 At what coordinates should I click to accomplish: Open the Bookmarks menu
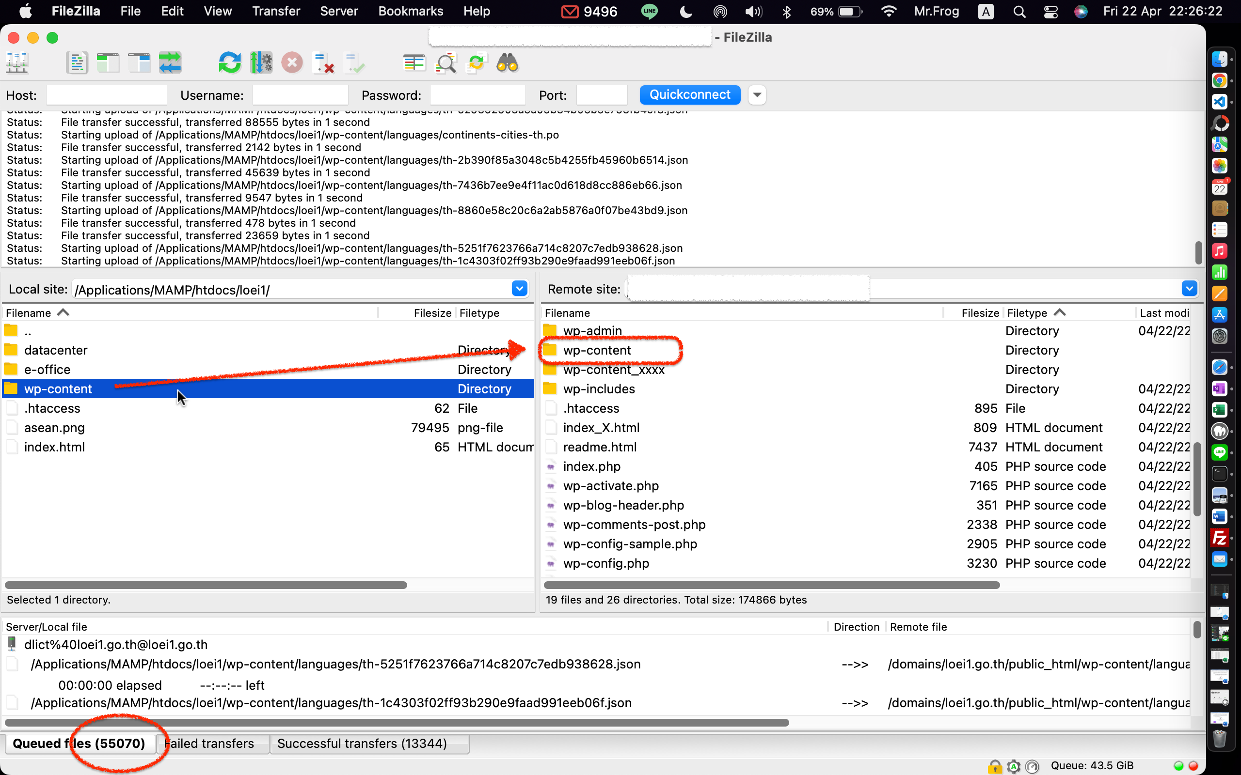click(411, 11)
